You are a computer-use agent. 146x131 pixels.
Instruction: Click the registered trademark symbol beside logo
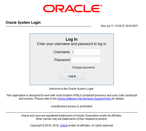[x=101, y=6]
